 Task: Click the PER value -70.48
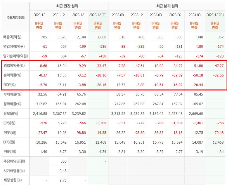[219, 133]
